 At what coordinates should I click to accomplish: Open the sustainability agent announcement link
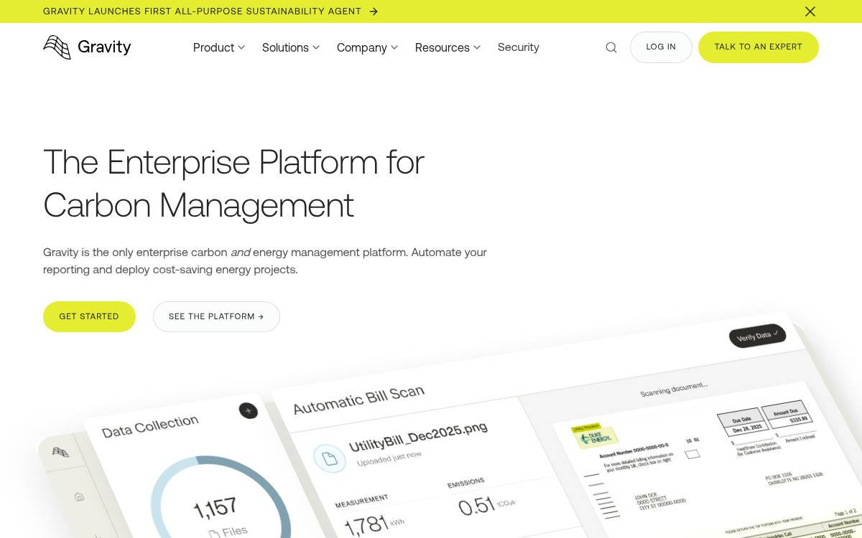click(202, 11)
